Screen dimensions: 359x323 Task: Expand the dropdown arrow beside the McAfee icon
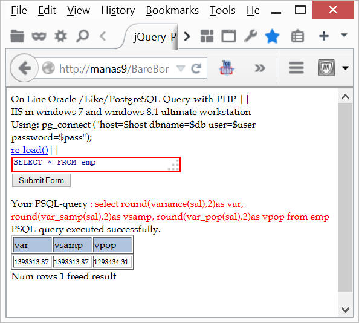point(345,68)
